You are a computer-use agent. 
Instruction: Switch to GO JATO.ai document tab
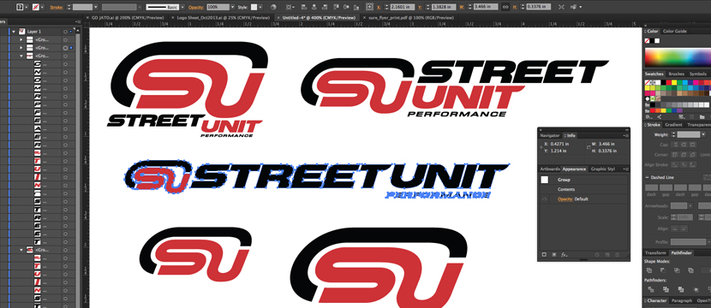tap(127, 17)
